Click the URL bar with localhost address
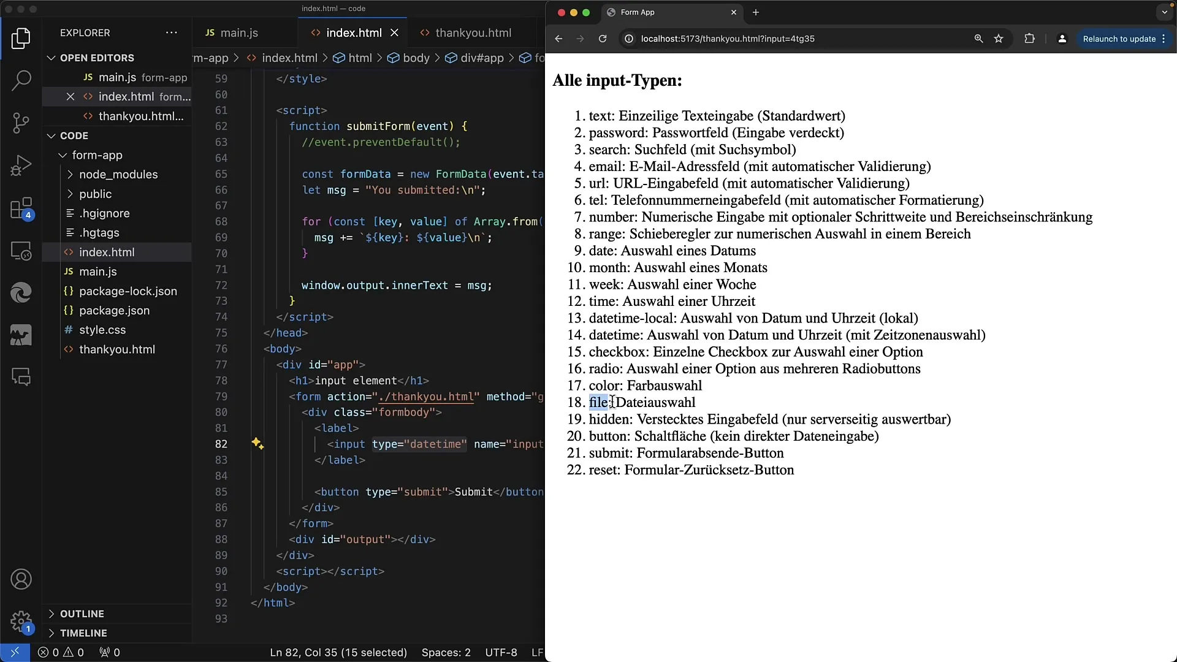 [726, 38]
